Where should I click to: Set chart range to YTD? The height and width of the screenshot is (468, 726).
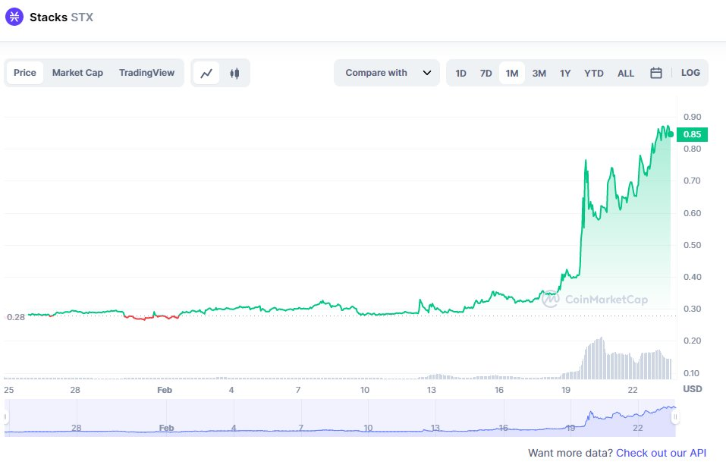tap(593, 73)
